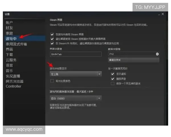
Task: Toggle 播放声音 checkbox
Action: (113, 79)
